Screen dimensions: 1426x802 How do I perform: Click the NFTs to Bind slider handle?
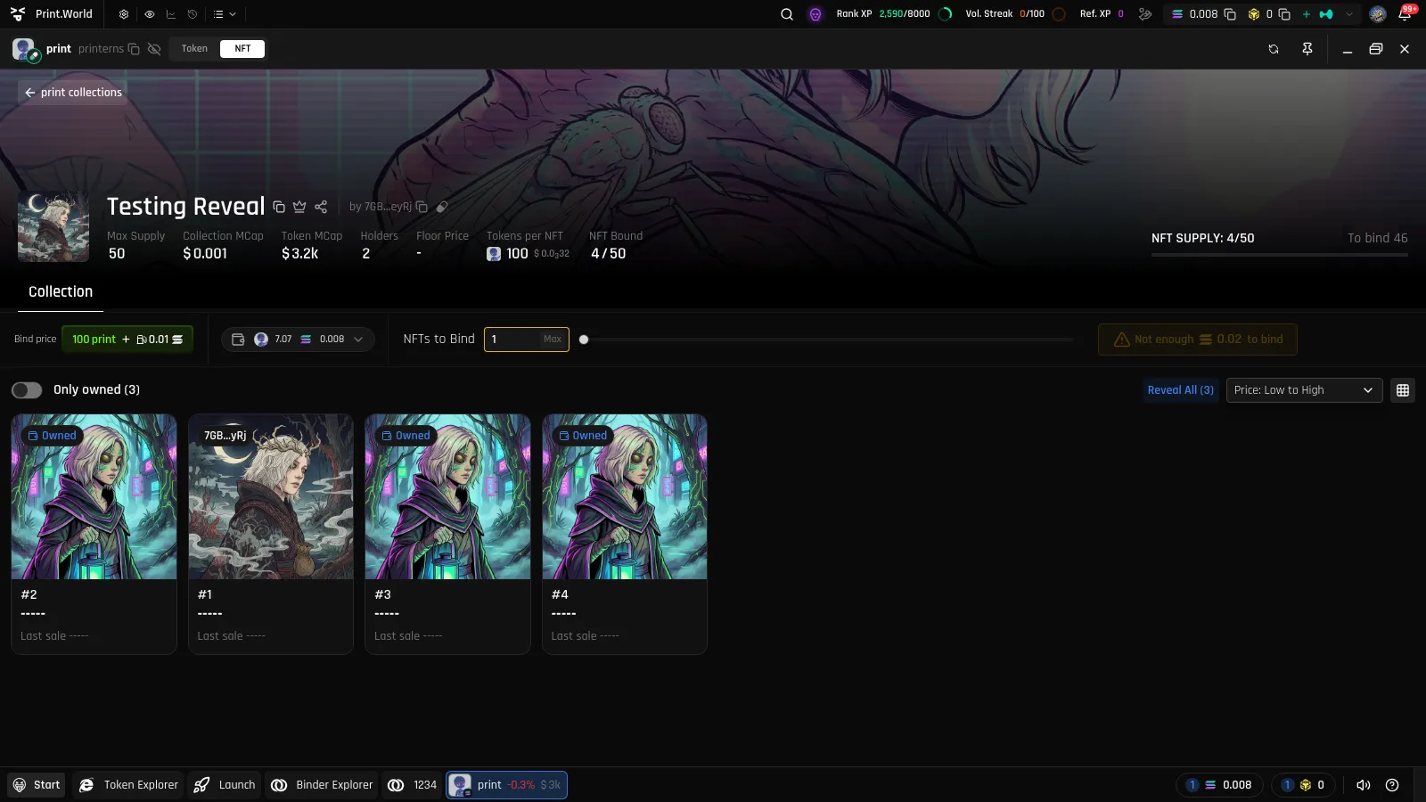point(584,340)
